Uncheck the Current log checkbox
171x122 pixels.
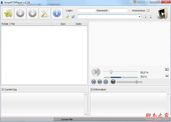pyautogui.click(x=3, y=90)
